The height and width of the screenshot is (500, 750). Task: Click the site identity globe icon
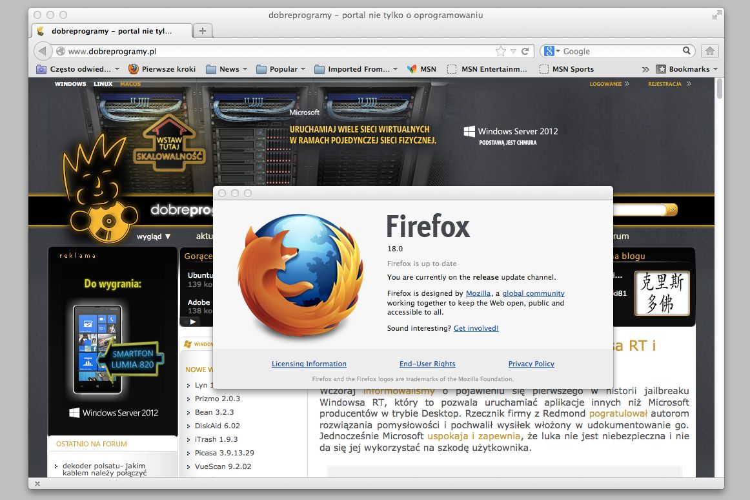pyautogui.click(x=60, y=51)
